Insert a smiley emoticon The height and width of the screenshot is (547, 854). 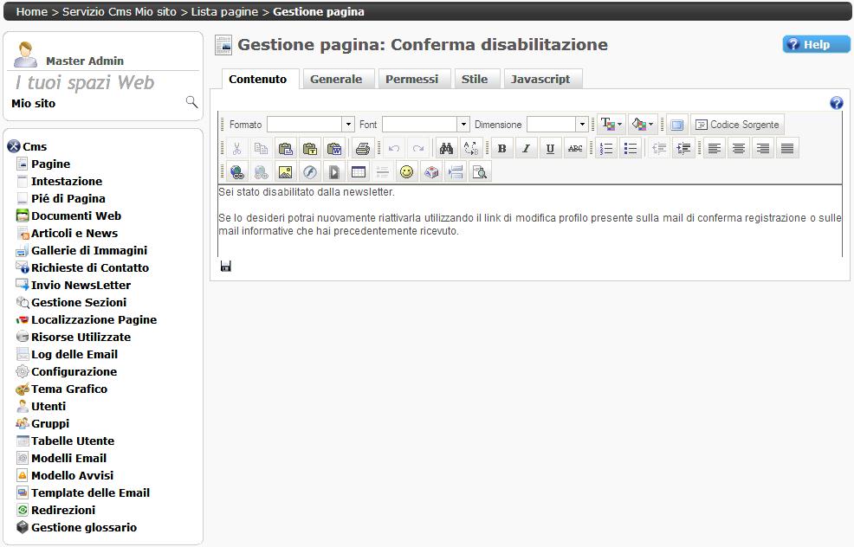tap(406, 172)
